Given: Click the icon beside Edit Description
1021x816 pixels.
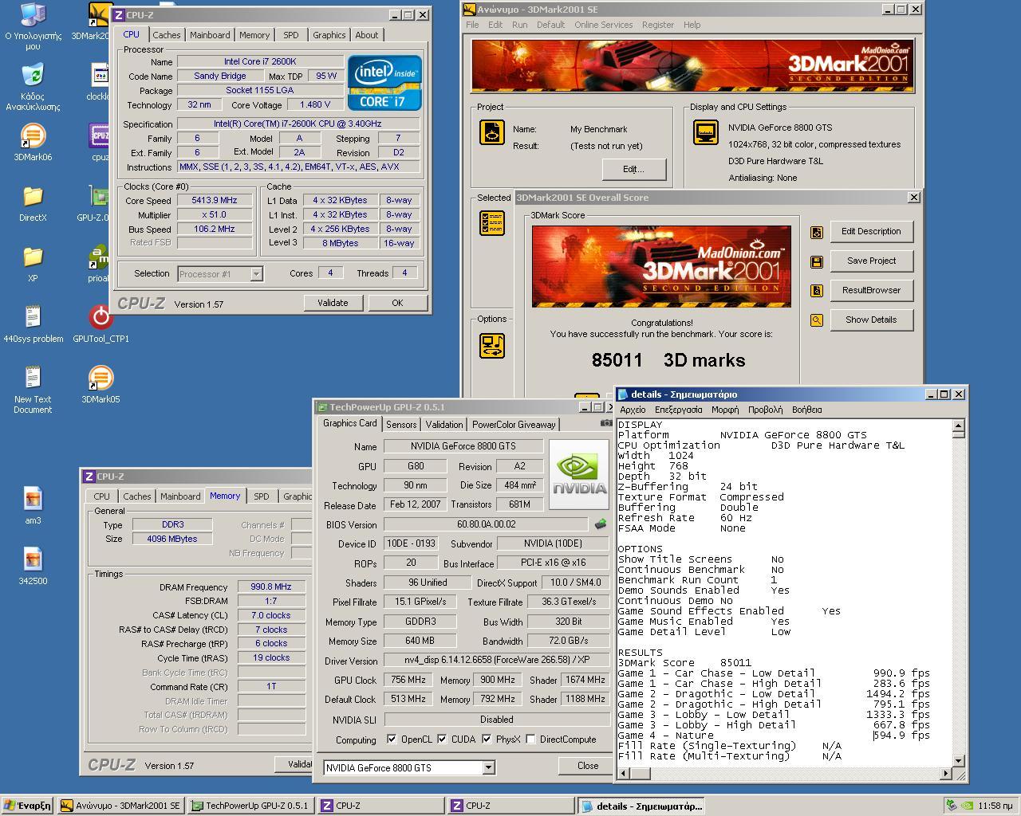Looking at the screenshot, I should pyautogui.click(x=817, y=232).
